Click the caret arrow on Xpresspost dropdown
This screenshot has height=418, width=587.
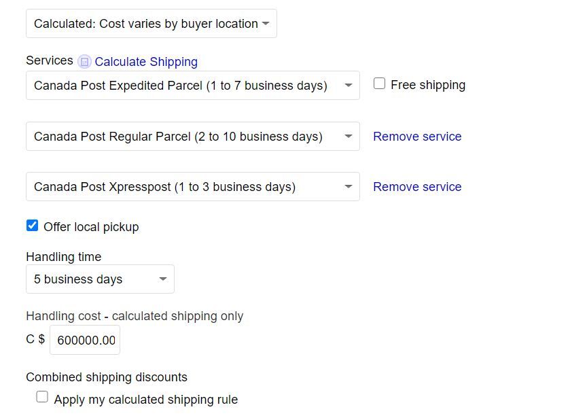point(348,186)
